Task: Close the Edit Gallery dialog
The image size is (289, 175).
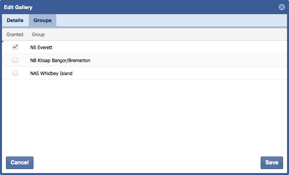Action: pos(282,7)
